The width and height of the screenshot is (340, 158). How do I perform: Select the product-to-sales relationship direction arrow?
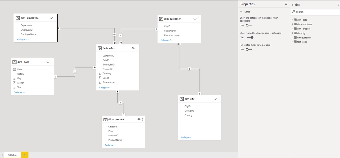click(120, 103)
